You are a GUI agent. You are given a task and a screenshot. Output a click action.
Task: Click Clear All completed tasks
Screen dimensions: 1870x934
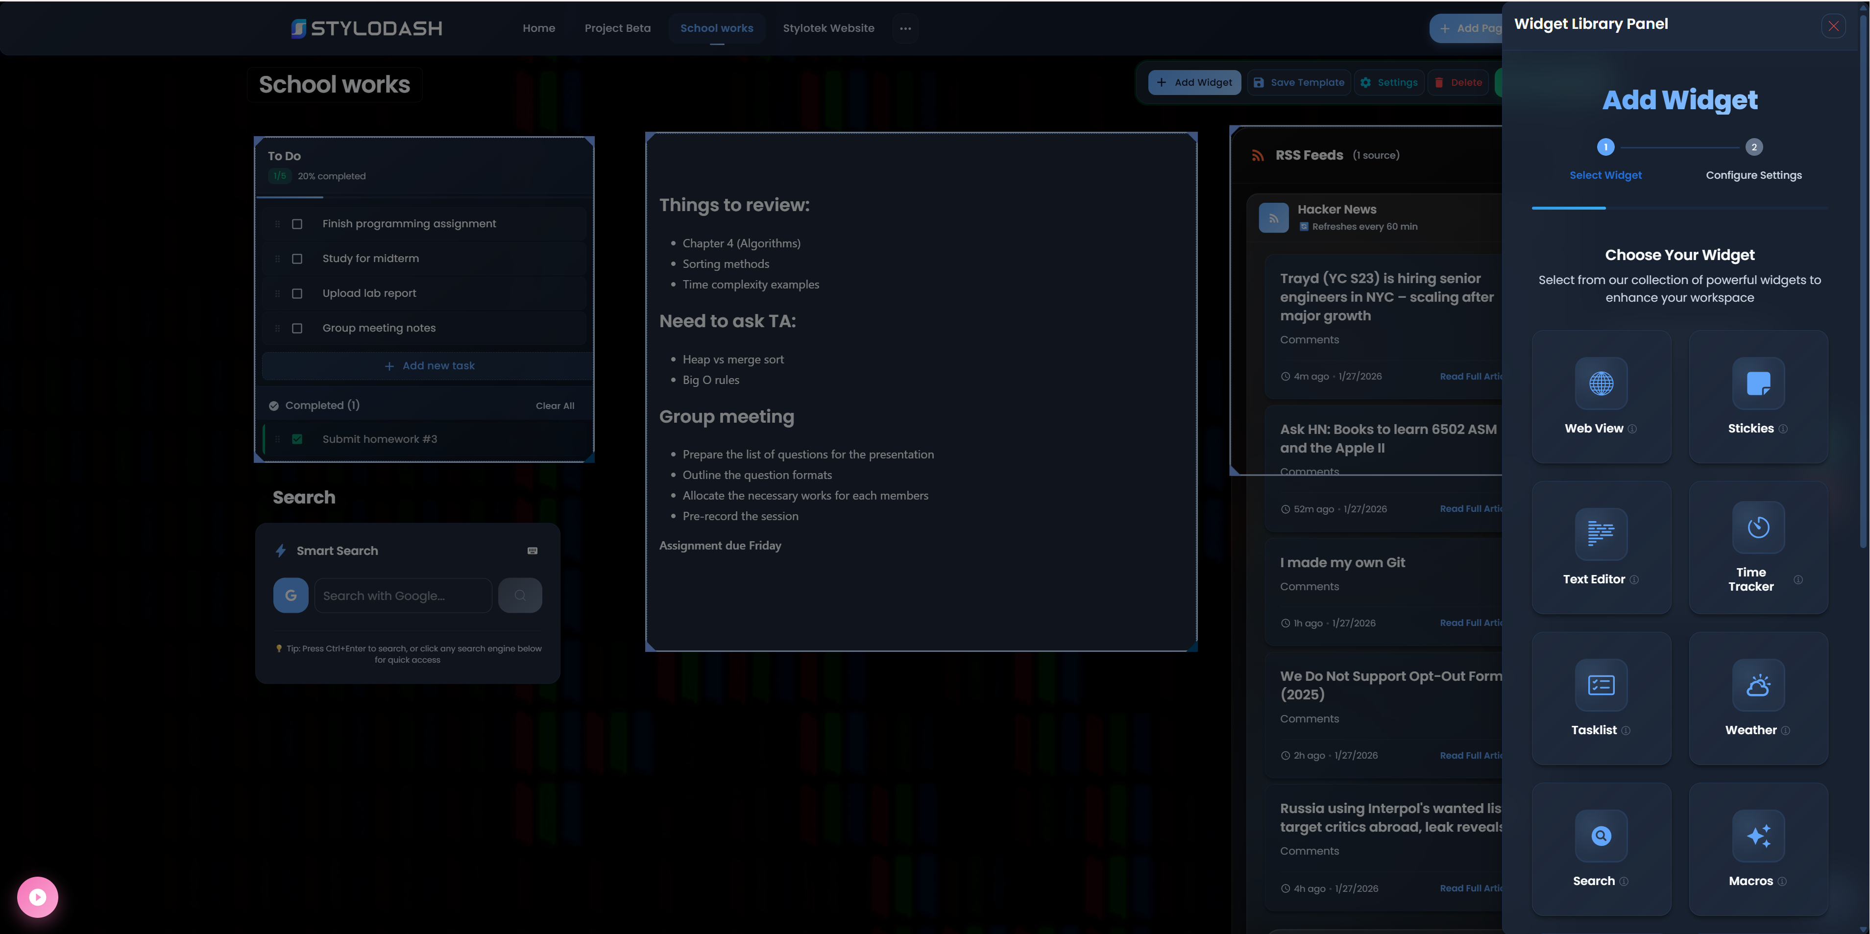555,406
